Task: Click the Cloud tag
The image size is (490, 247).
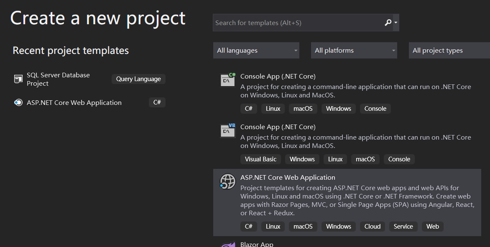Action: pos(373,227)
